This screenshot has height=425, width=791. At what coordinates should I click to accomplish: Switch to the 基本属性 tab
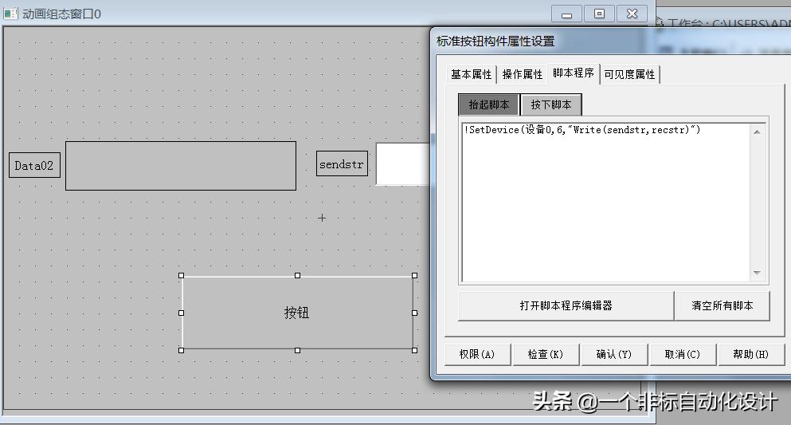pyautogui.click(x=471, y=74)
